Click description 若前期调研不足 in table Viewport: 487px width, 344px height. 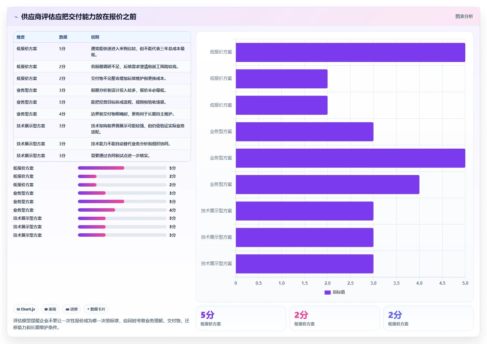[135, 67]
